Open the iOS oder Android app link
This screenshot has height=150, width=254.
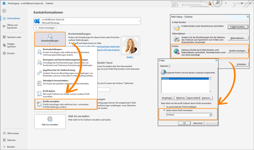coord(109,50)
